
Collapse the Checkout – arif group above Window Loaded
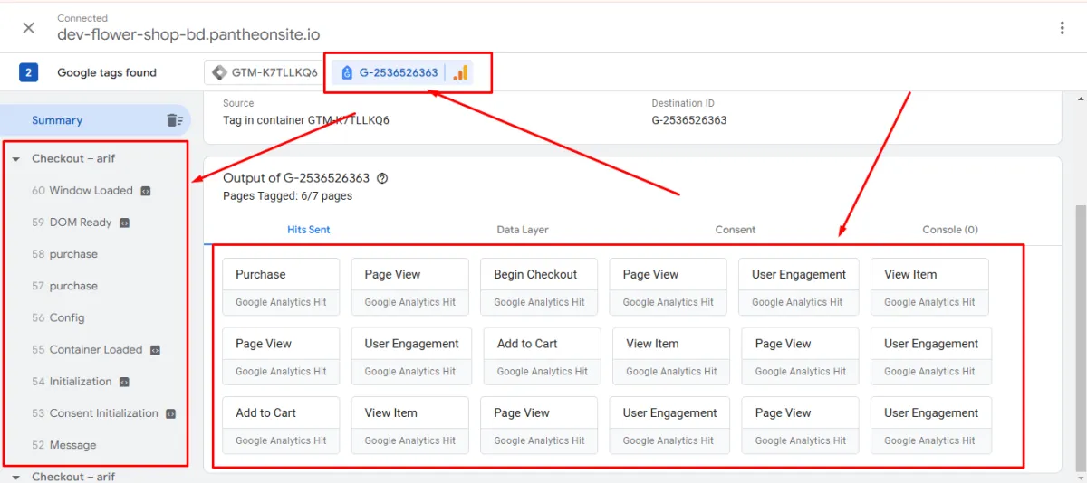coord(15,158)
